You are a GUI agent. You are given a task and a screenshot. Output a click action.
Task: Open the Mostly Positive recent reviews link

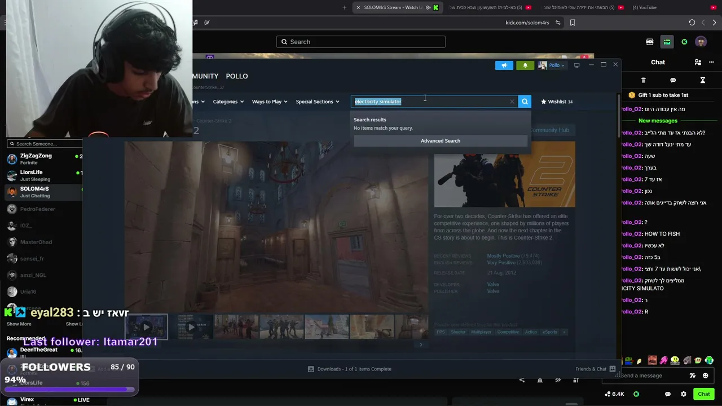[x=503, y=256]
